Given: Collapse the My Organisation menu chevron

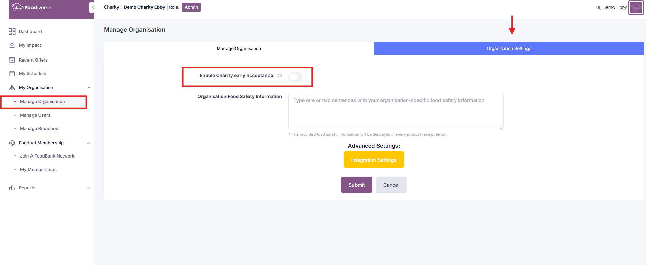Looking at the screenshot, I should point(89,88).
